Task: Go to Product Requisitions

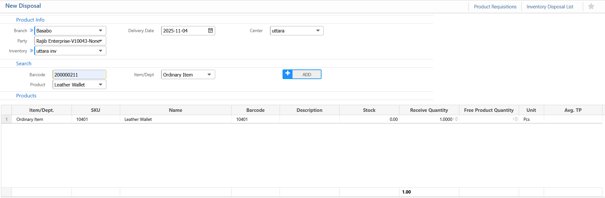Action: [x=495, y=7]
